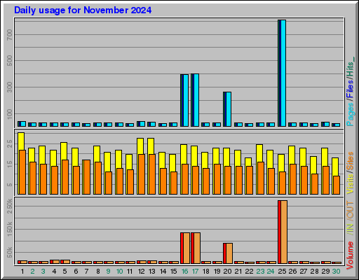
Task: Click day label '29' on x-axis
Action: click(325, 272)
